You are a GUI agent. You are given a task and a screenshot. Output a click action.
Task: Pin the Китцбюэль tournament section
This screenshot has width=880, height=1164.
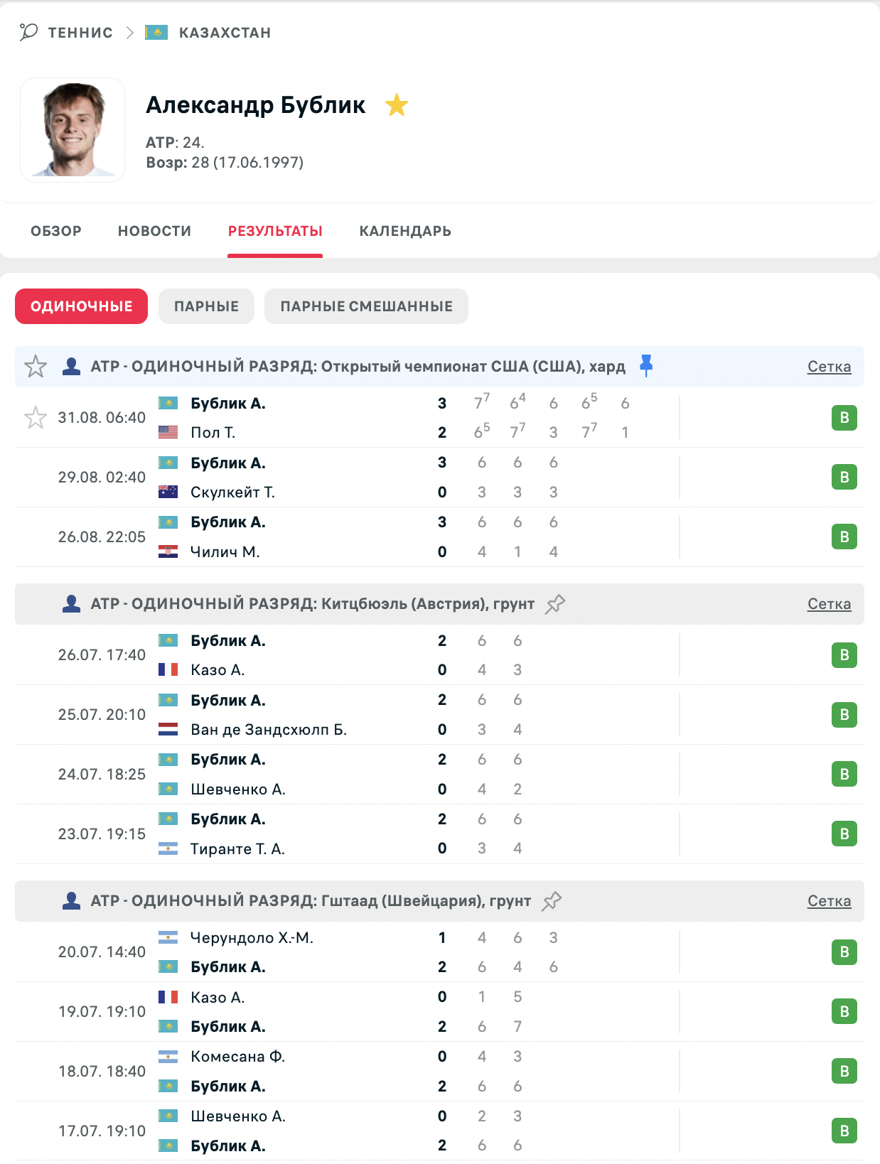point(555,604)
